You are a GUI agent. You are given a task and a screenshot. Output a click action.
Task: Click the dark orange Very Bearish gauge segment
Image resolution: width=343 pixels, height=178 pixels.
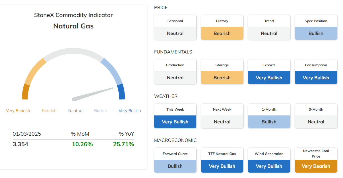click(x=25, y=92)
